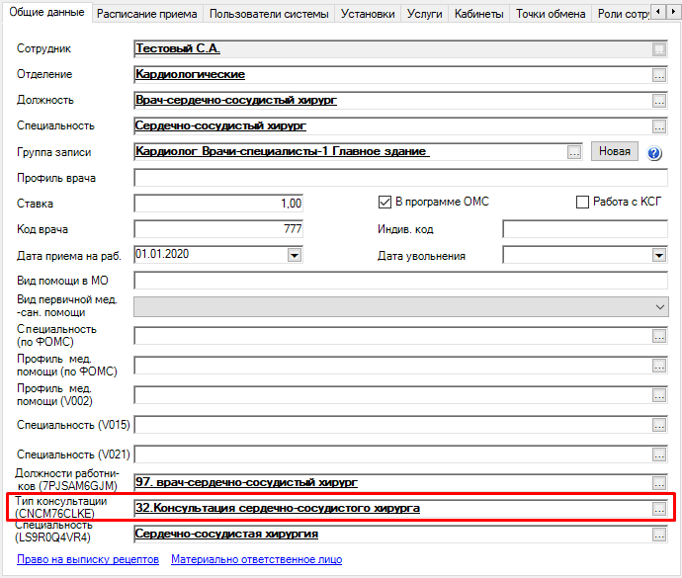Enable the Работа с КСГ checkbox

pyautogui.click(x=582, y=203)
